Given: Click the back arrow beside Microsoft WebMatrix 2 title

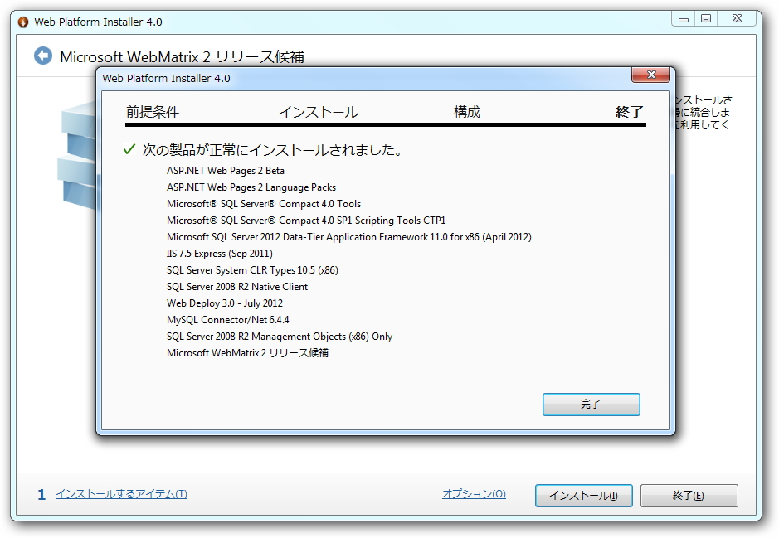Looking at the screenshot, I should [41, 56].
